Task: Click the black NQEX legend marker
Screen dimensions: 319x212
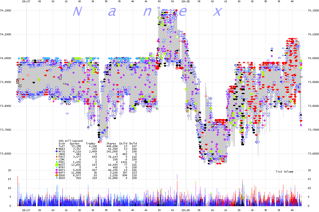Action: 56,149
